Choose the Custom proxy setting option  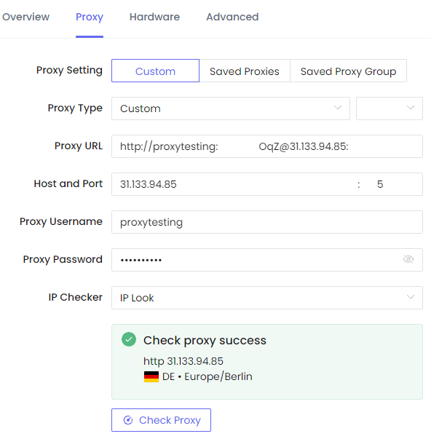[x=155, y=71]
